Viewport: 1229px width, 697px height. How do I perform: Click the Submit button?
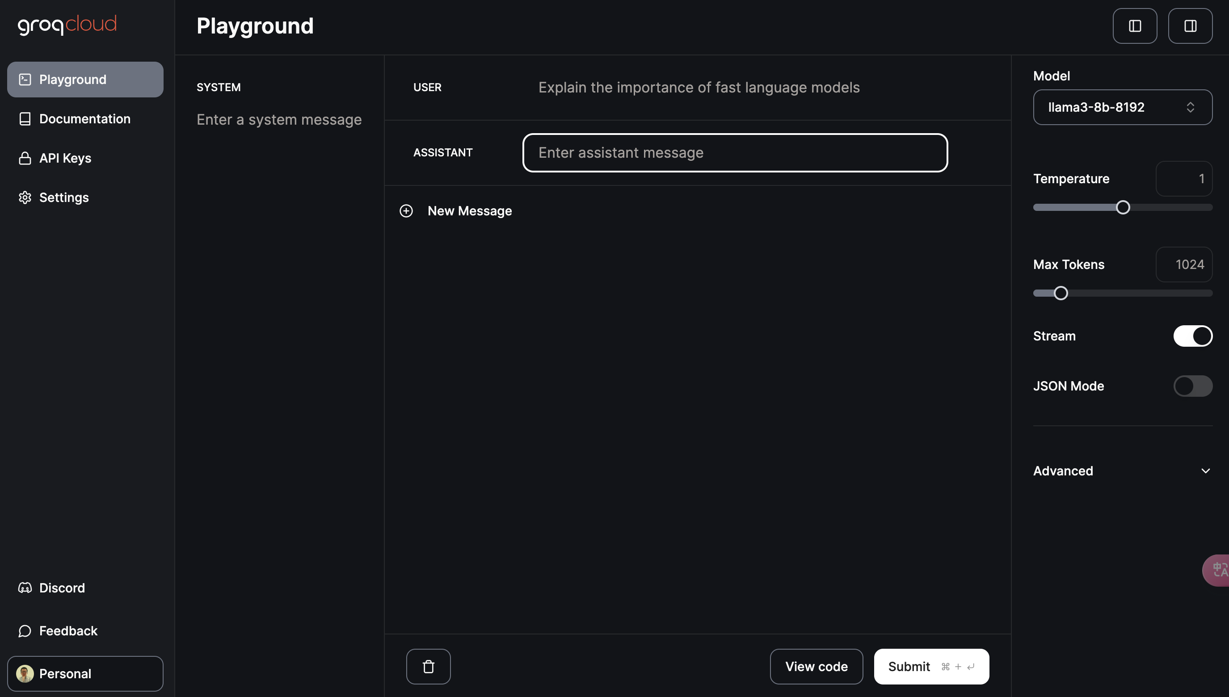pyautogui.click(x=931, y=666)
